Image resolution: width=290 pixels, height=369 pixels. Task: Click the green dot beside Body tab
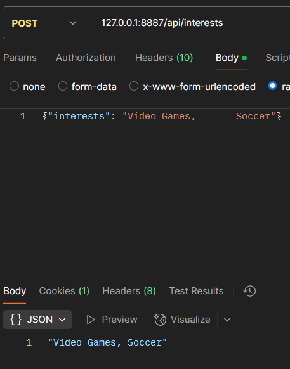click(x=244, y=58)
